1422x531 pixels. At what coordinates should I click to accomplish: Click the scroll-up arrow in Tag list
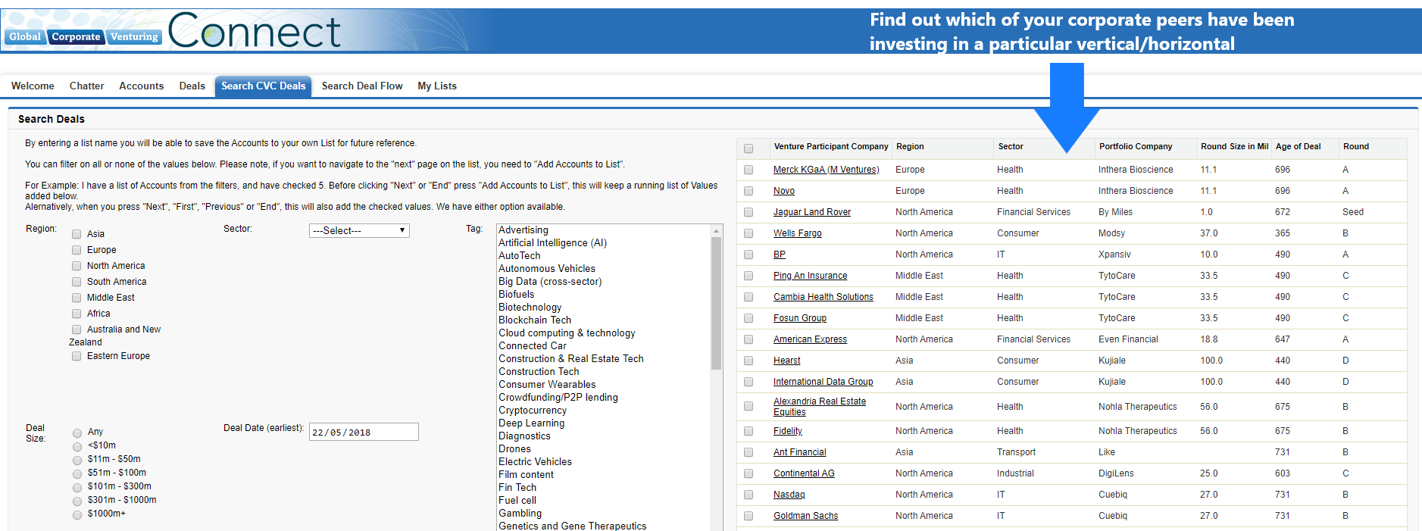click(716, 230)
